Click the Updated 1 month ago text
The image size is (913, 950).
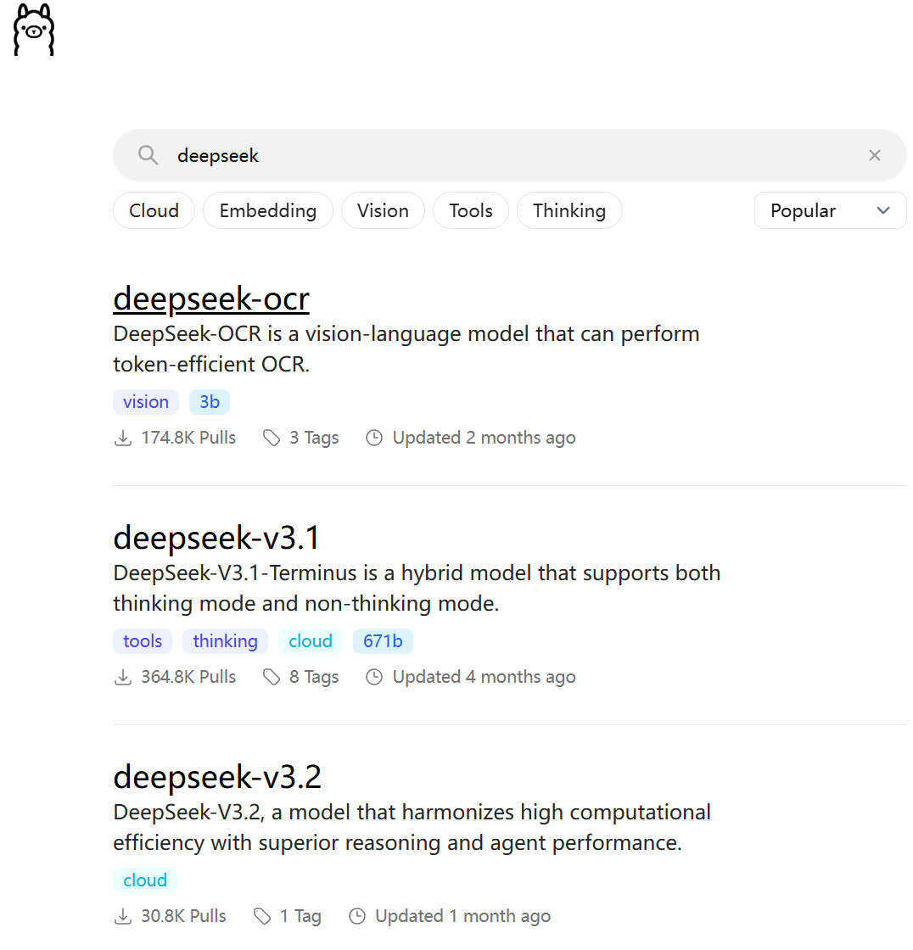463,917
